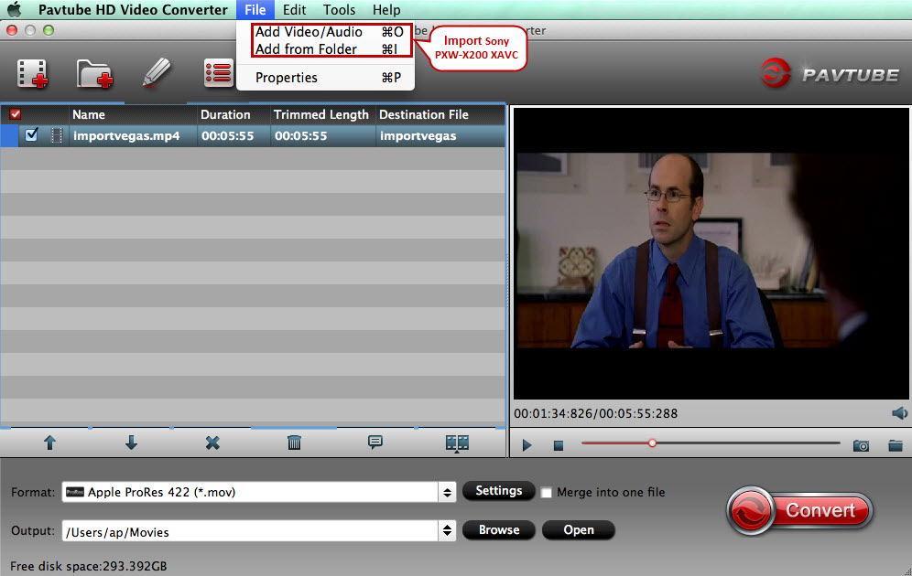Open the Help menu
Screen dimensions: 912x576
386,10
